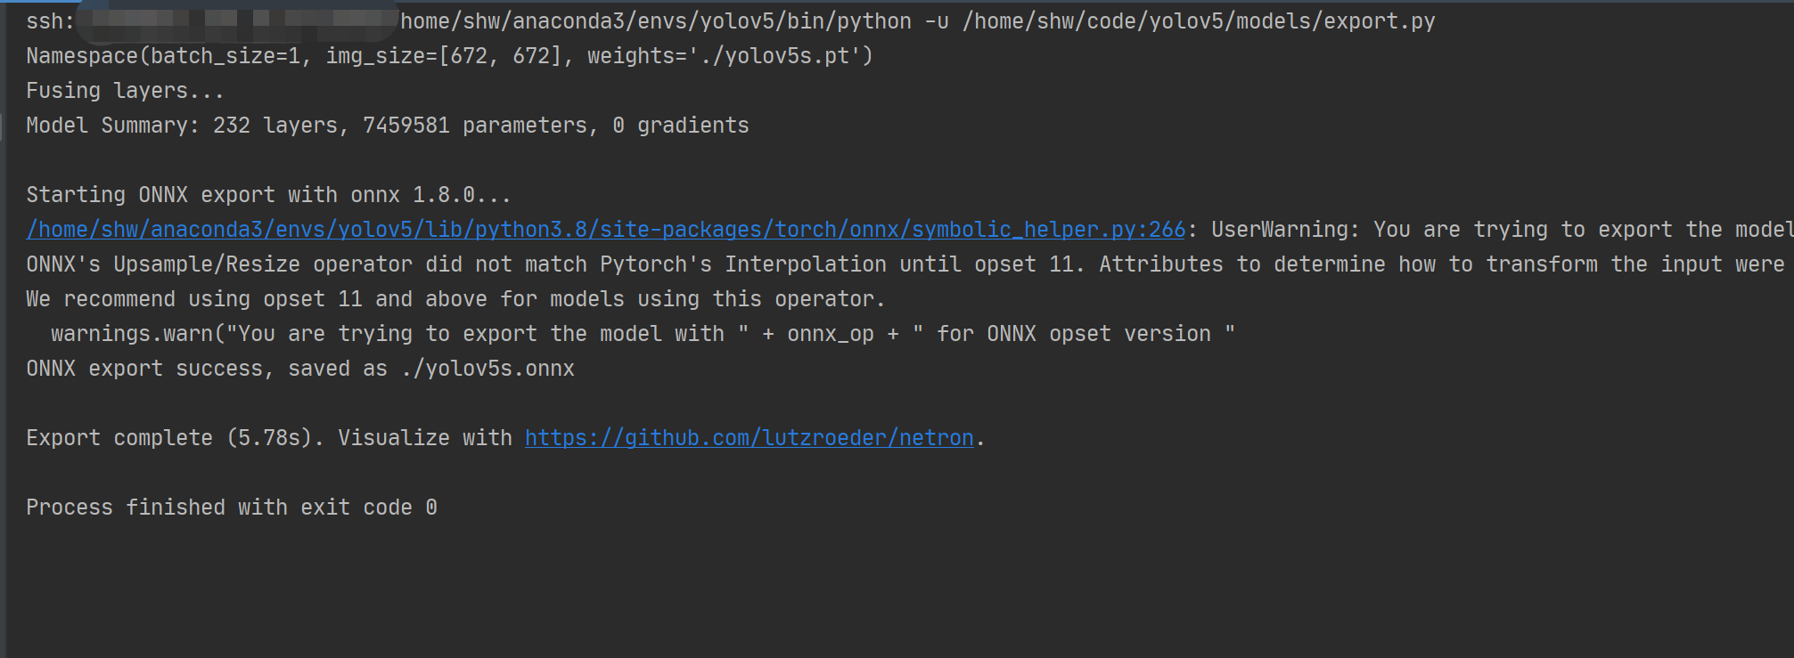Click the './yolov5s.onnx' saved filename

(x=487, y=369)
